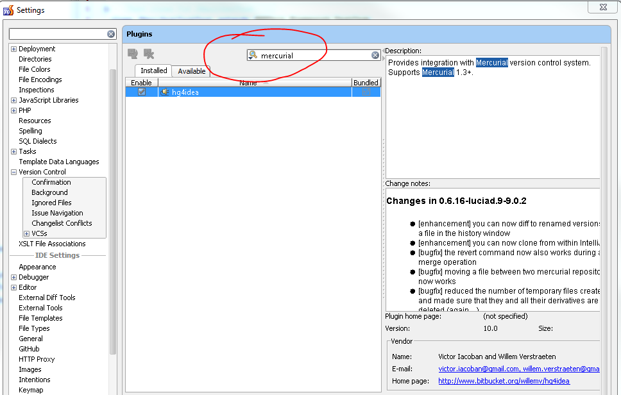Open XSLT File Associations settings

coord(52,244)
